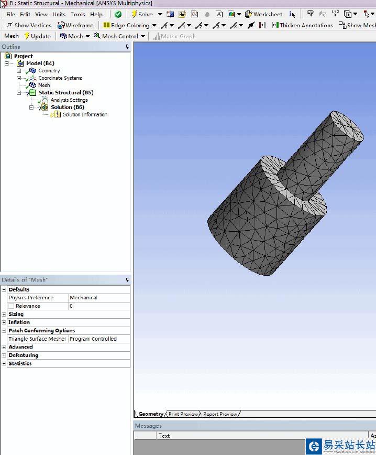Switch to the Report Preview tab
This screenshot has height=455, width=376.
point(220,414)
